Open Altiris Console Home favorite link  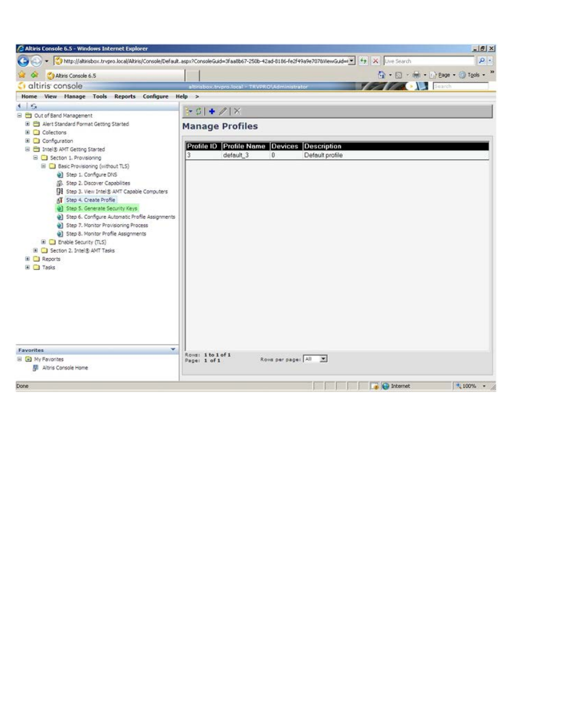[65, 368]
